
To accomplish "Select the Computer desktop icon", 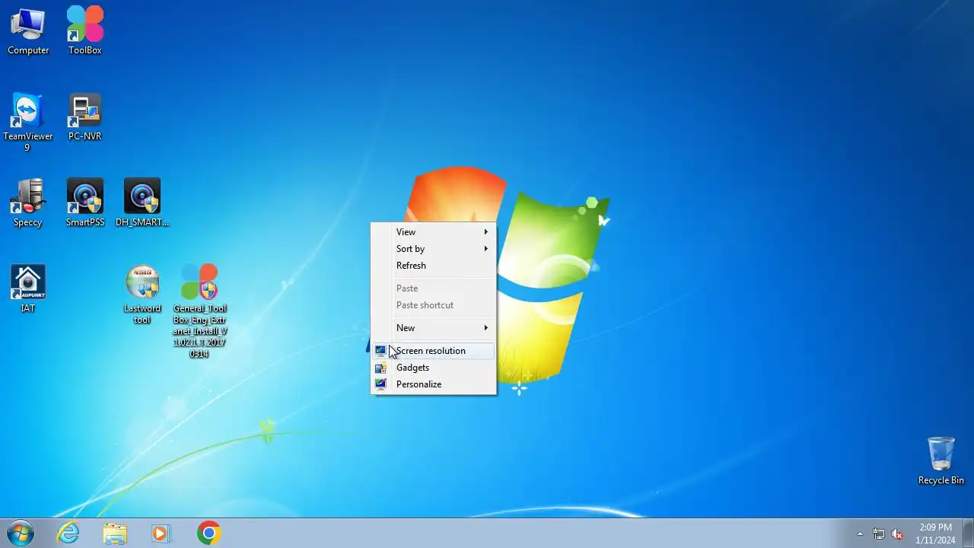I will click(x=28, y=30).
